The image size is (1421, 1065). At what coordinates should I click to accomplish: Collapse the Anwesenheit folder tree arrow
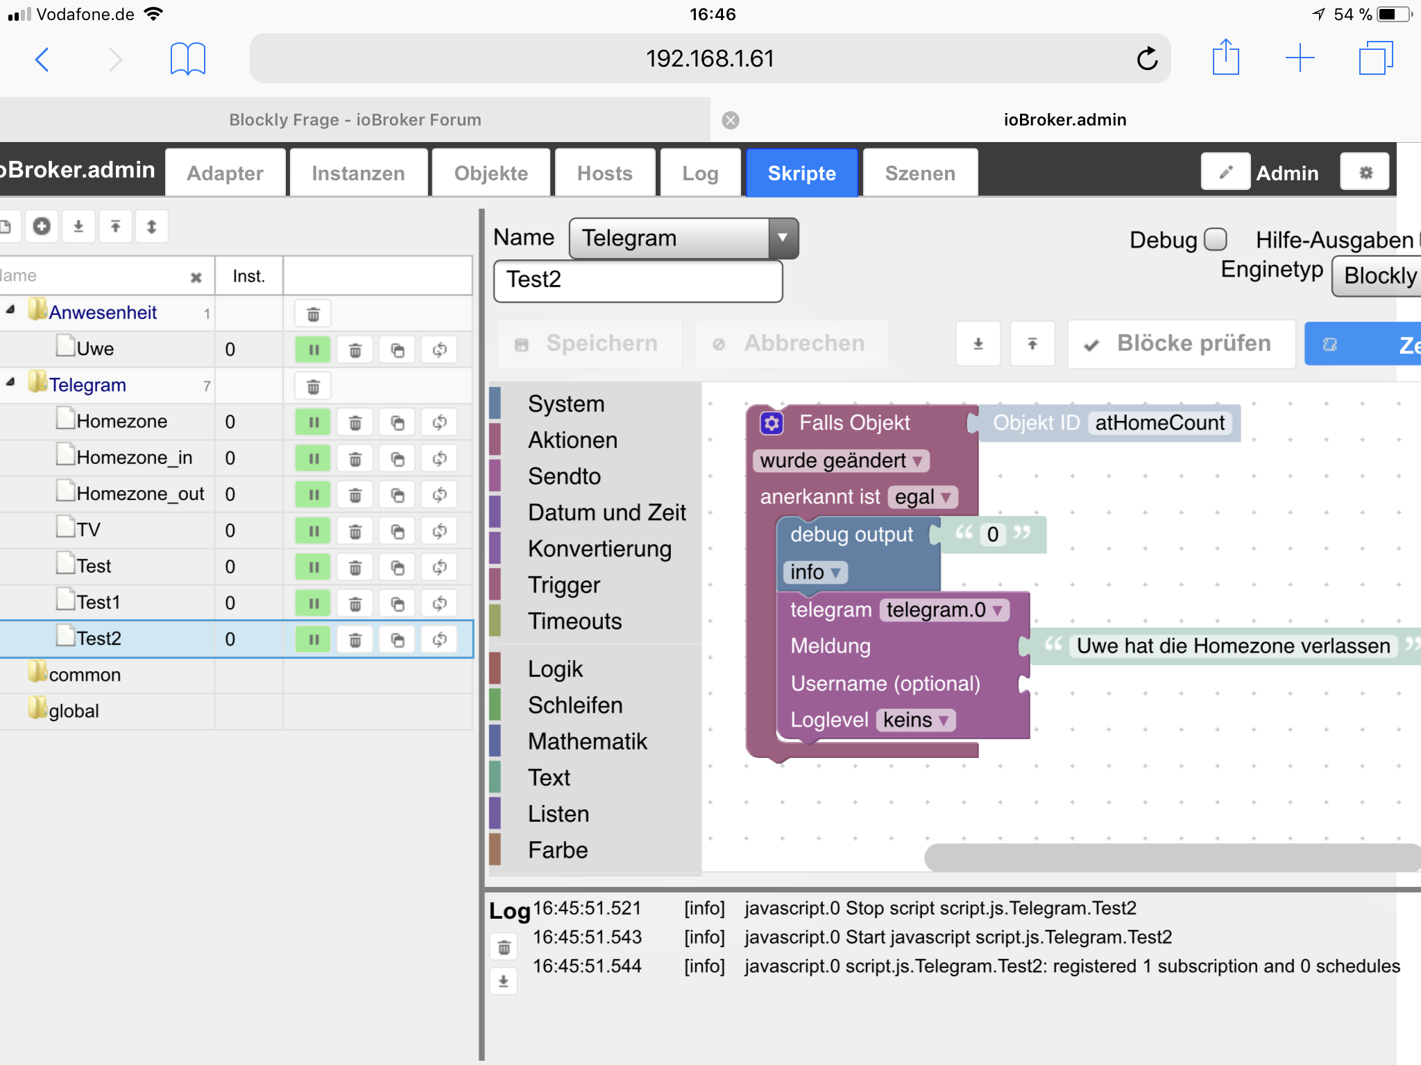10,311
